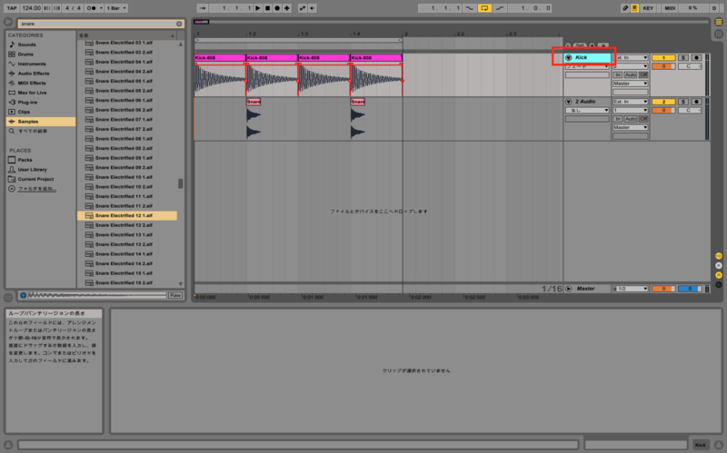This screenshot has height=453, width=727.
Task: Enable MIDI map mode
Action: point(670,8)
